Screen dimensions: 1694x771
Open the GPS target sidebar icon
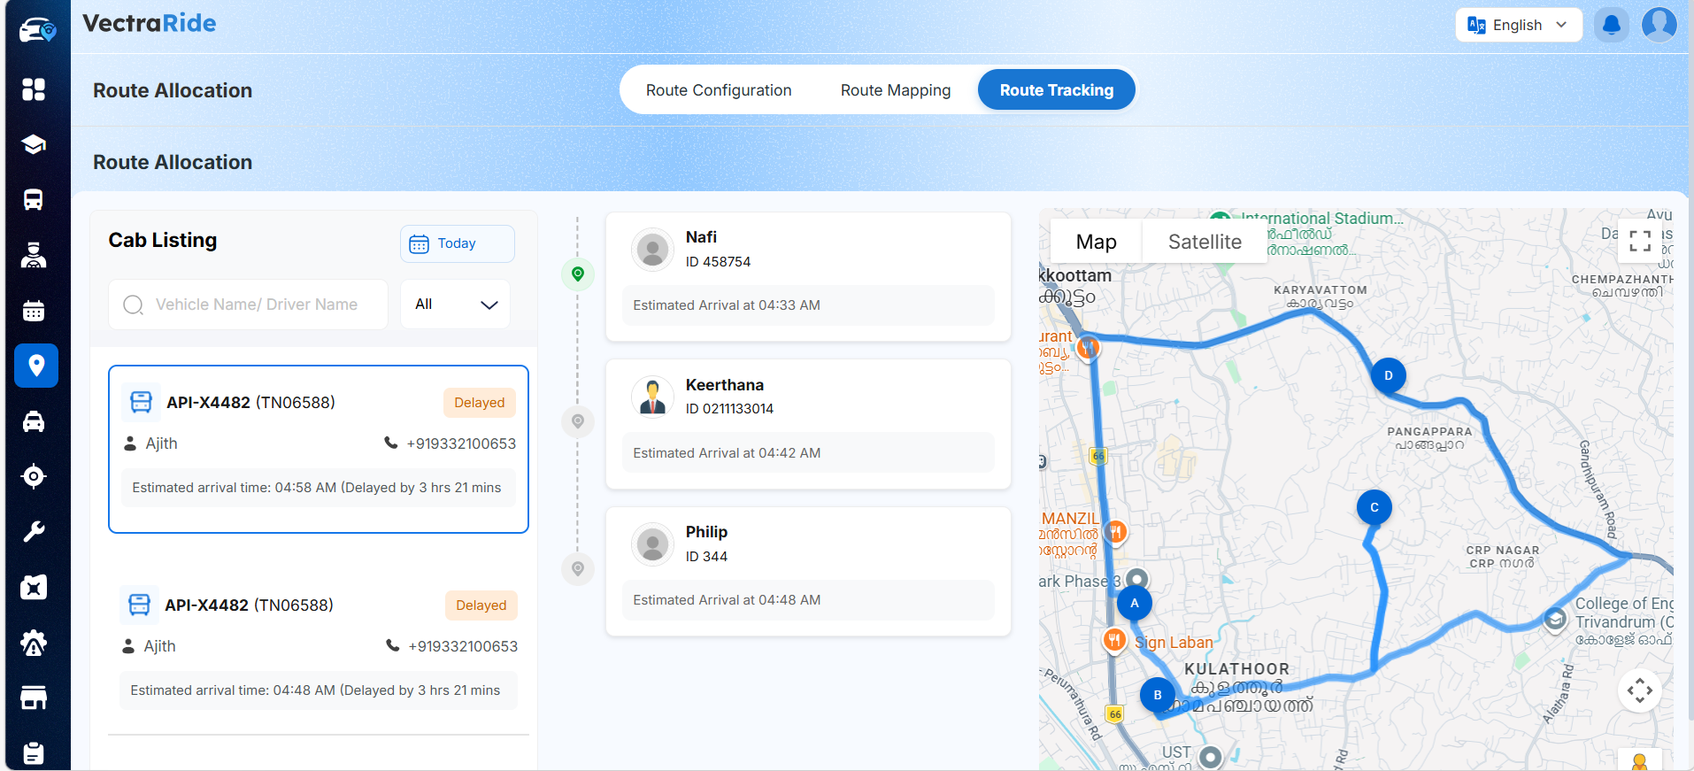click(34, 476)
